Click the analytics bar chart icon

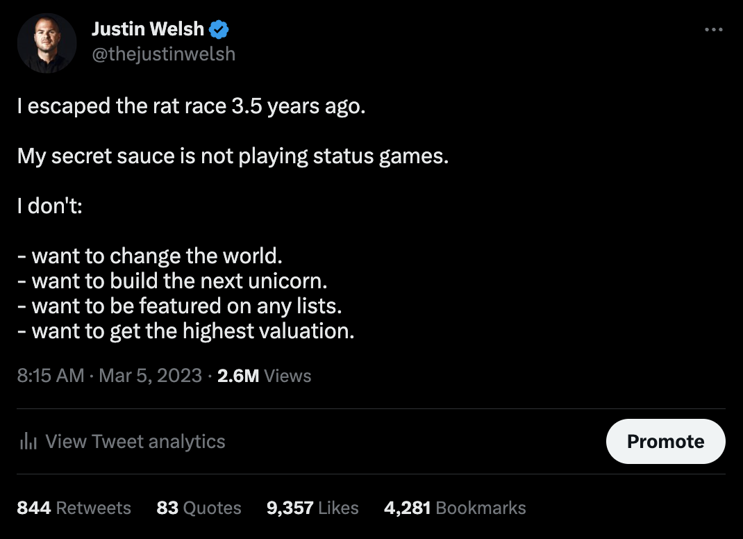click(28, 441)
